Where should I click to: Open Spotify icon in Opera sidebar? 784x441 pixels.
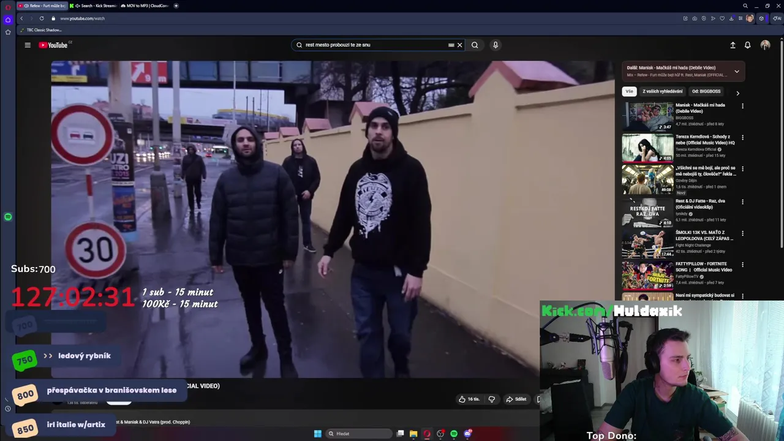8,217
